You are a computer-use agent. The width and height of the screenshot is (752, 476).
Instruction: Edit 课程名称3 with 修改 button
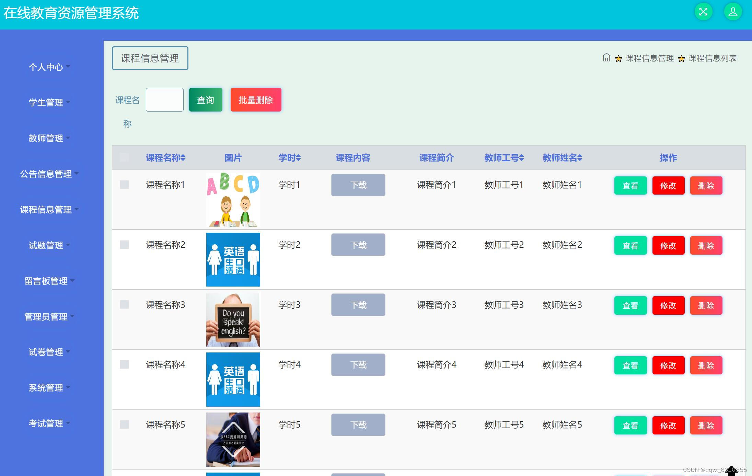(668, 305)
